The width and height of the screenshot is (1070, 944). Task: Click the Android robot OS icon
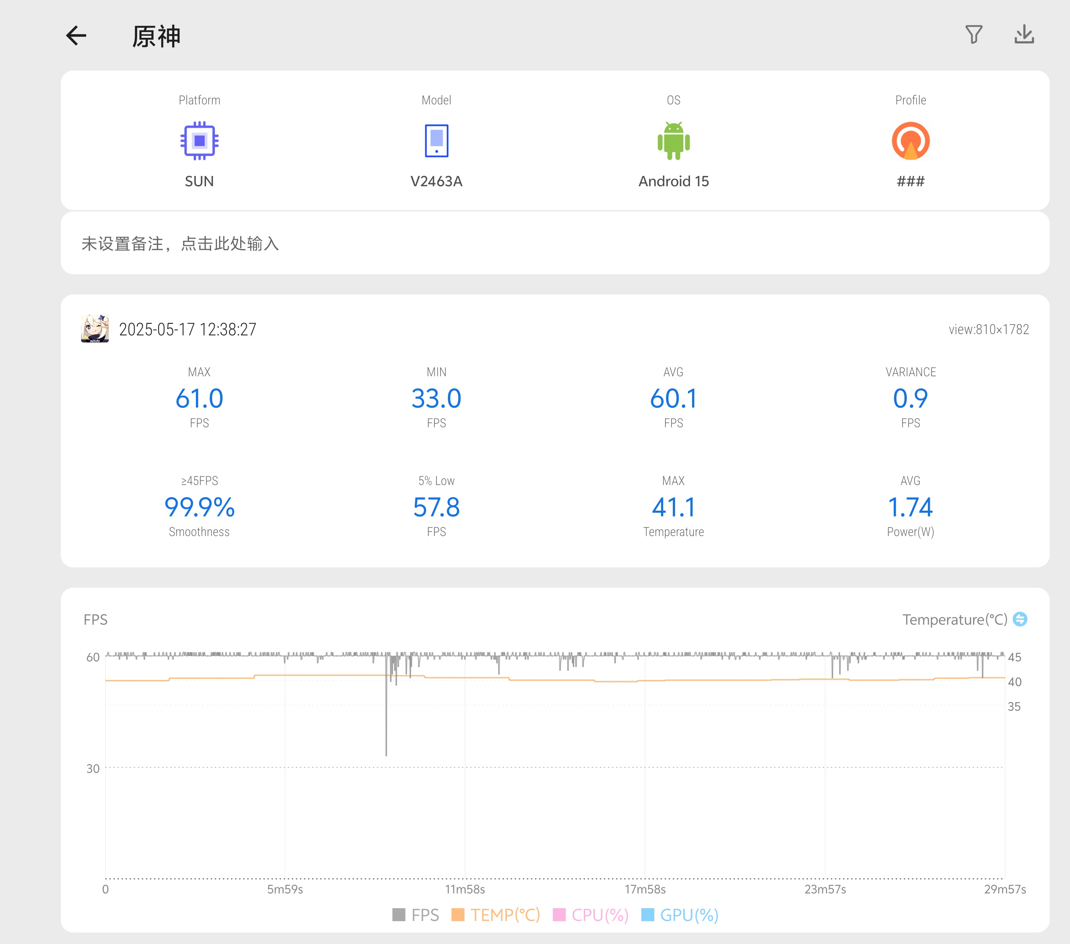[674, 141]
